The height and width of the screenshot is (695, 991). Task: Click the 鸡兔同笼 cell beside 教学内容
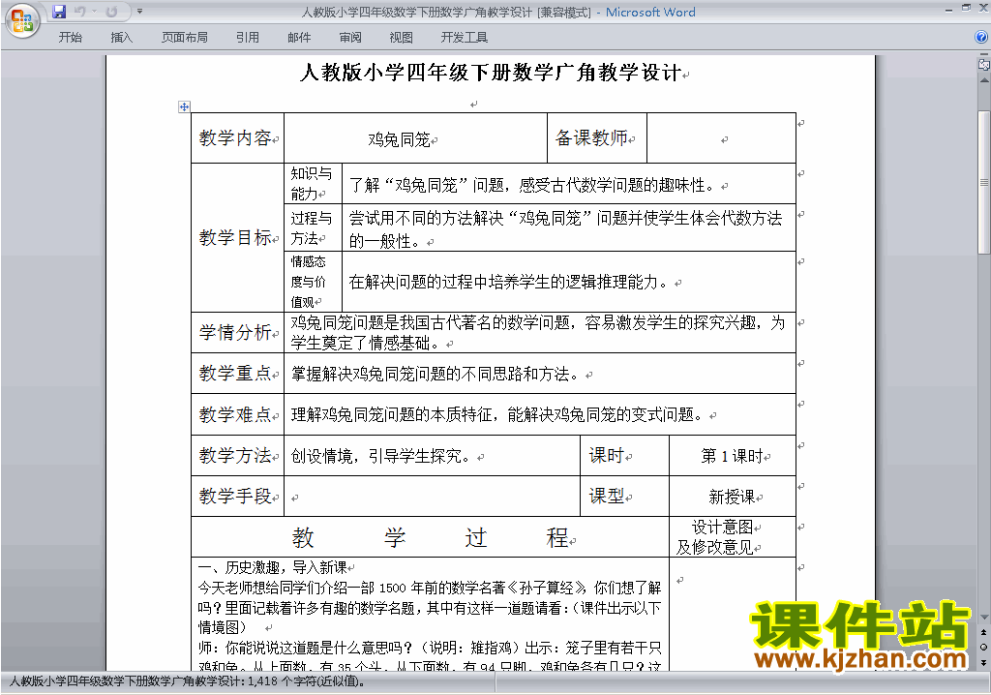tap(415, 137)
